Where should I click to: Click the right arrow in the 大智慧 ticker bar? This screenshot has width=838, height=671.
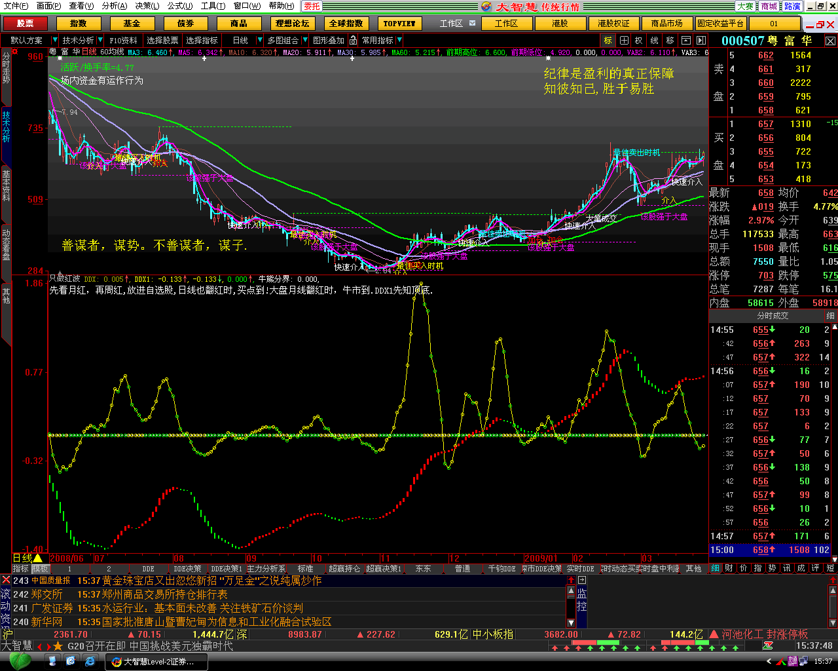pyautogui.click(x=48, y=647)
